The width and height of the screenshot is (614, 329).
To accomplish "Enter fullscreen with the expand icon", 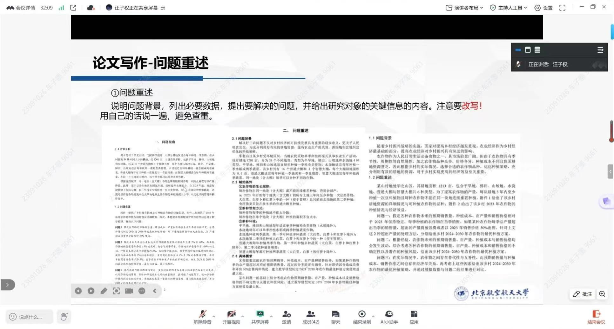I will point(562,8).
